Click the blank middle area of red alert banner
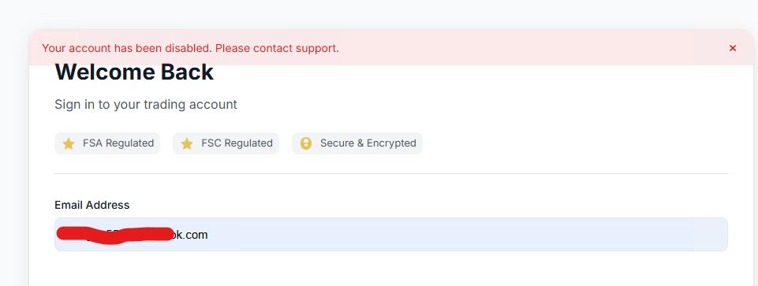 coord(532,48)
